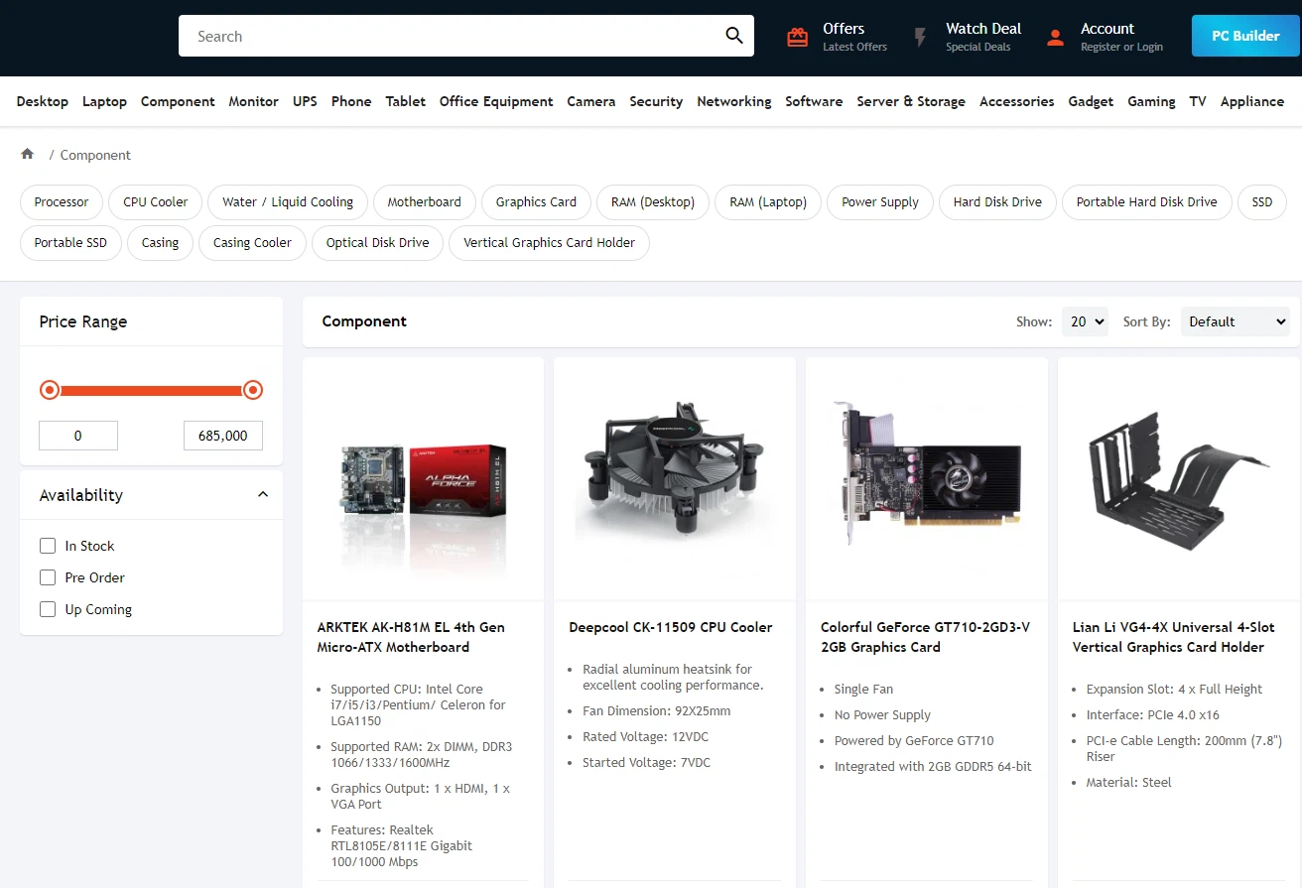Collapse the Availability filter section
This screenshot has height=888, width=1302.
[263, 494]
